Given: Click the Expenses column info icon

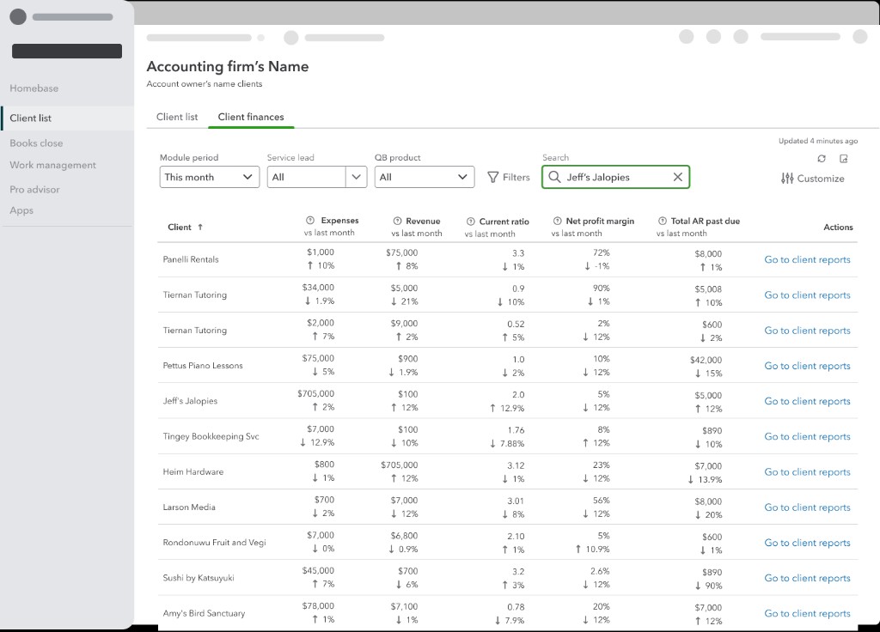Looking at the screenshot, I should click(309, 220).
